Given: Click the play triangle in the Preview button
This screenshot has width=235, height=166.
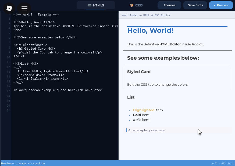Looking at the screenshot, I should point(215,5).
